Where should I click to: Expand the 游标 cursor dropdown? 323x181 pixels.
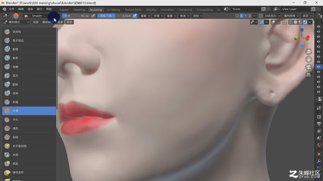198,16
